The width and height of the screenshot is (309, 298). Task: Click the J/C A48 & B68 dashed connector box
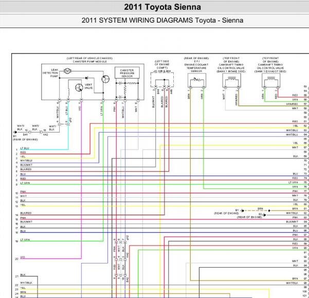point(162,80)
